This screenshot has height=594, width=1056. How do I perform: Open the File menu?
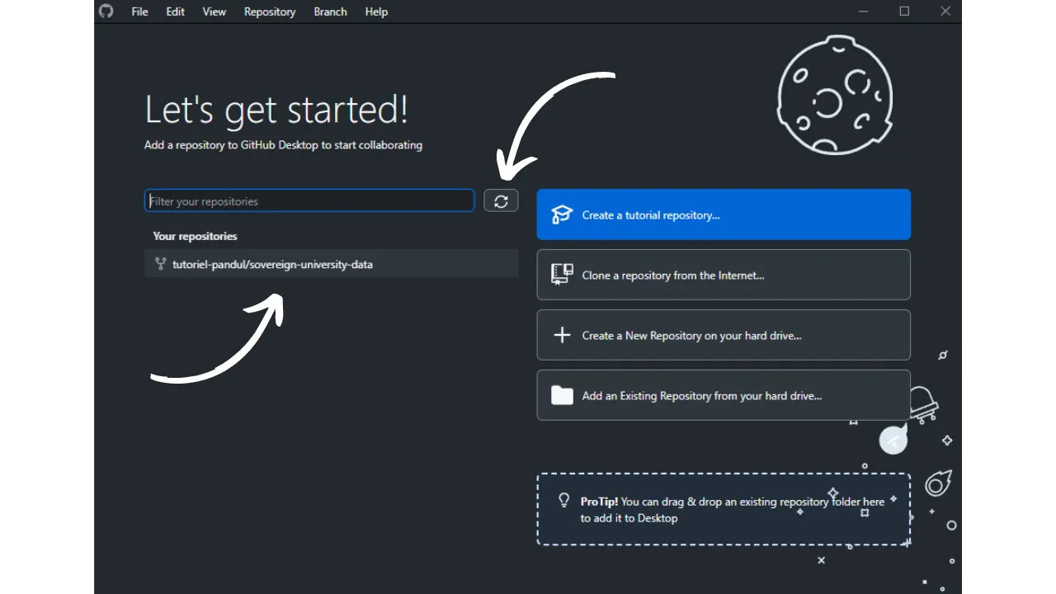click(x=140, y=12)
